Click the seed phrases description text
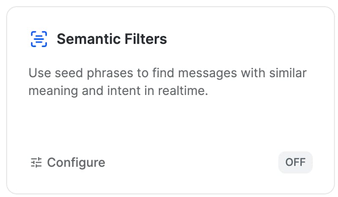The height and width of the screenshot is (197, 338). (x=167, y=73)
